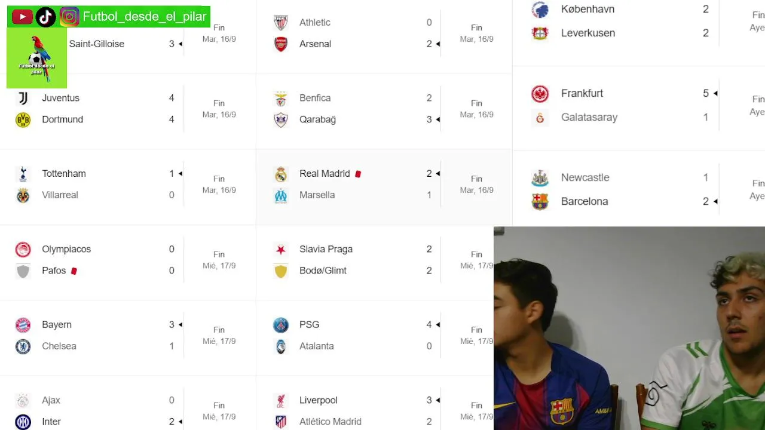This screenshot has height=430, width=765.
Task: Click the Bayern crest icon
Action: coord(23,325)
